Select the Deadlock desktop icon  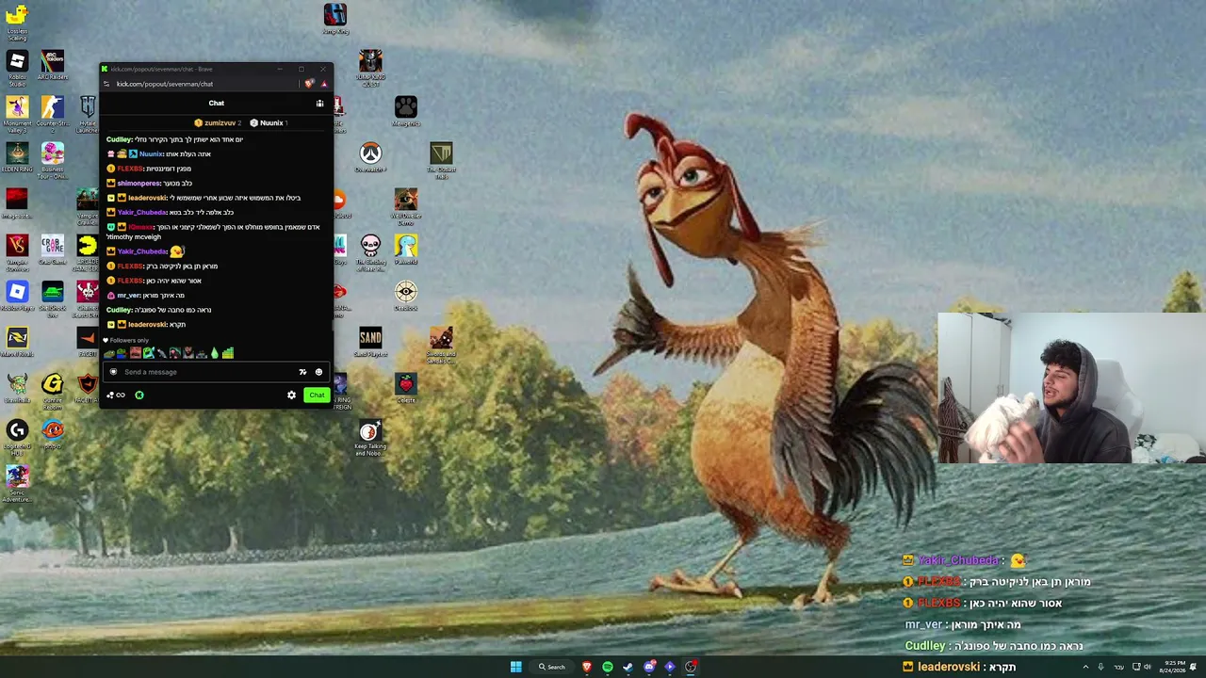coord(406,296)
